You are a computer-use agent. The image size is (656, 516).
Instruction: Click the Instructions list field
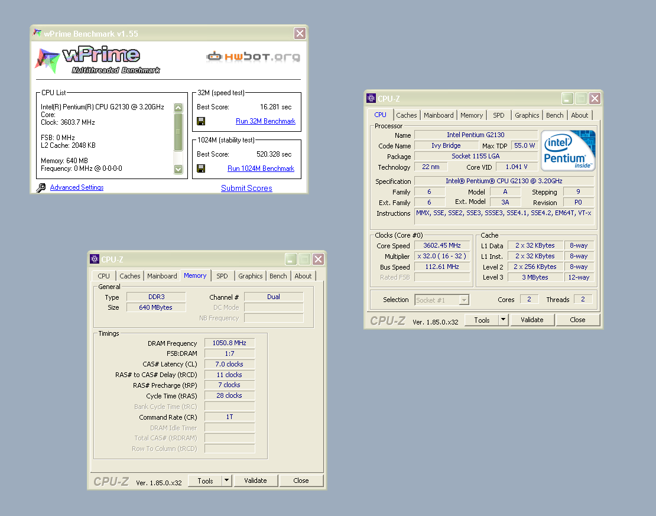pyautogui.click(x=504, y=217)
